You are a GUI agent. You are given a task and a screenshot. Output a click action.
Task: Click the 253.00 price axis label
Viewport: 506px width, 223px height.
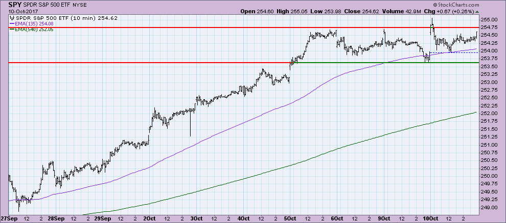[490, 82]
